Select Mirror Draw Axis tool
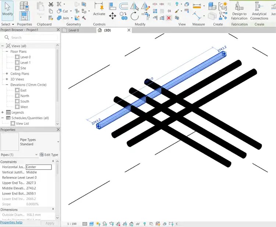This screenshot has height=227, width=276. 146,6
